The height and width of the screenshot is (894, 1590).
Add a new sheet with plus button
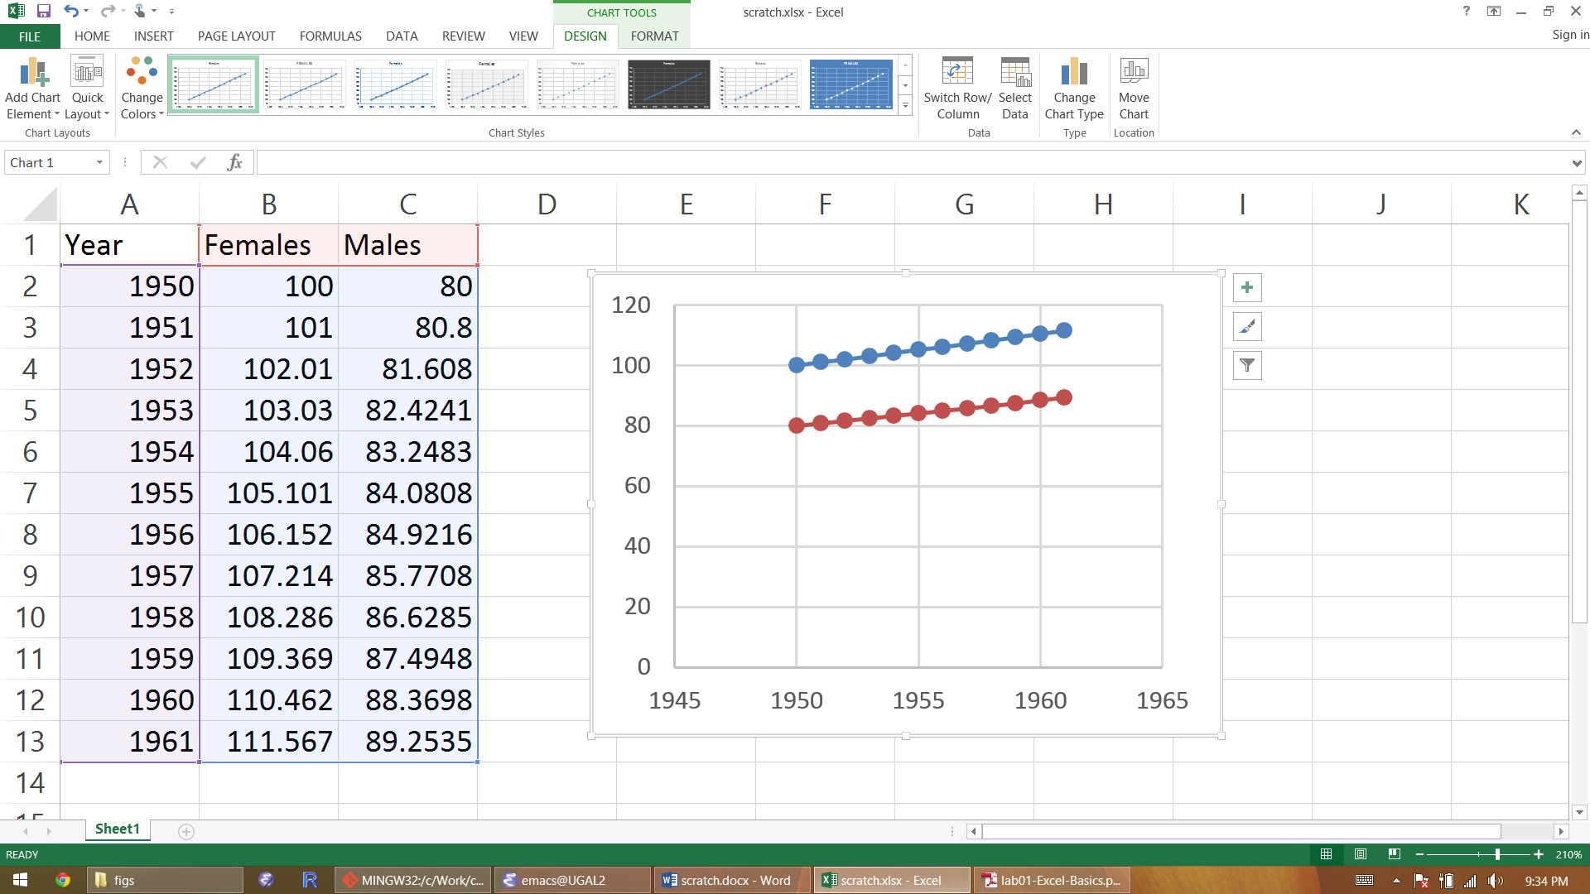pos(186,831)
